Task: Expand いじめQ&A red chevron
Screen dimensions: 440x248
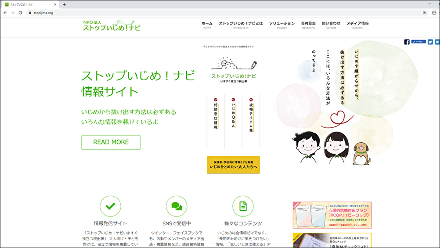Action: 233,100
